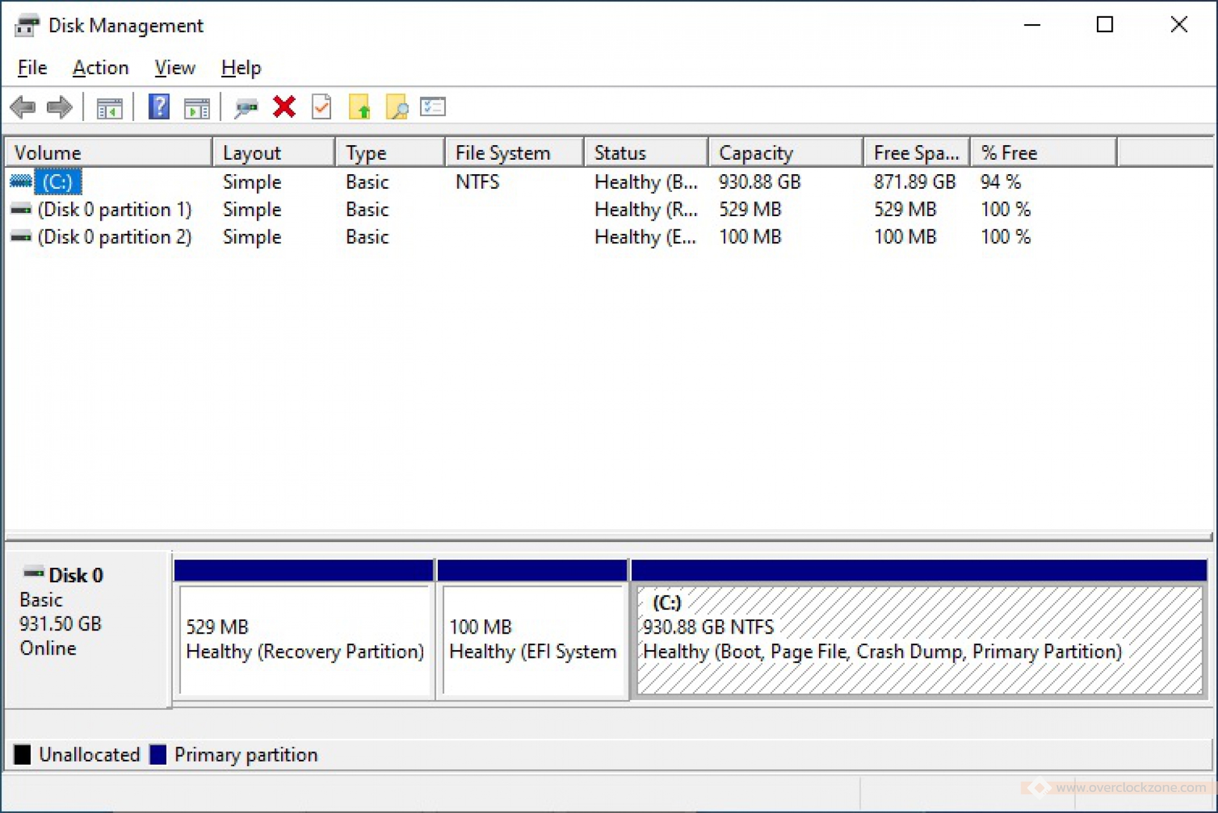Click the Disk Management title bar icon

(27, 25)
